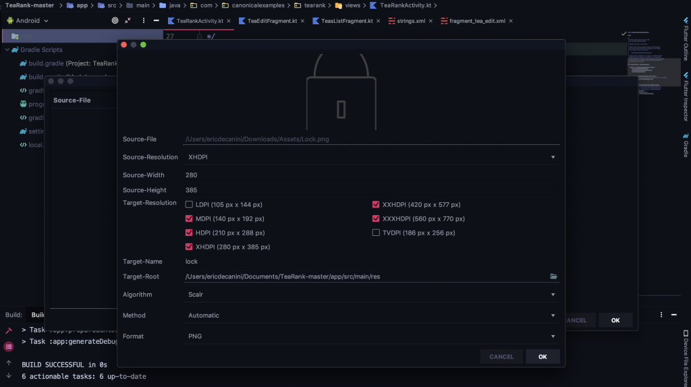Image resolution: width=691 pixels, height=387 pixels.
Task: Click the Target-Root path field
Action: pos(364,276)
